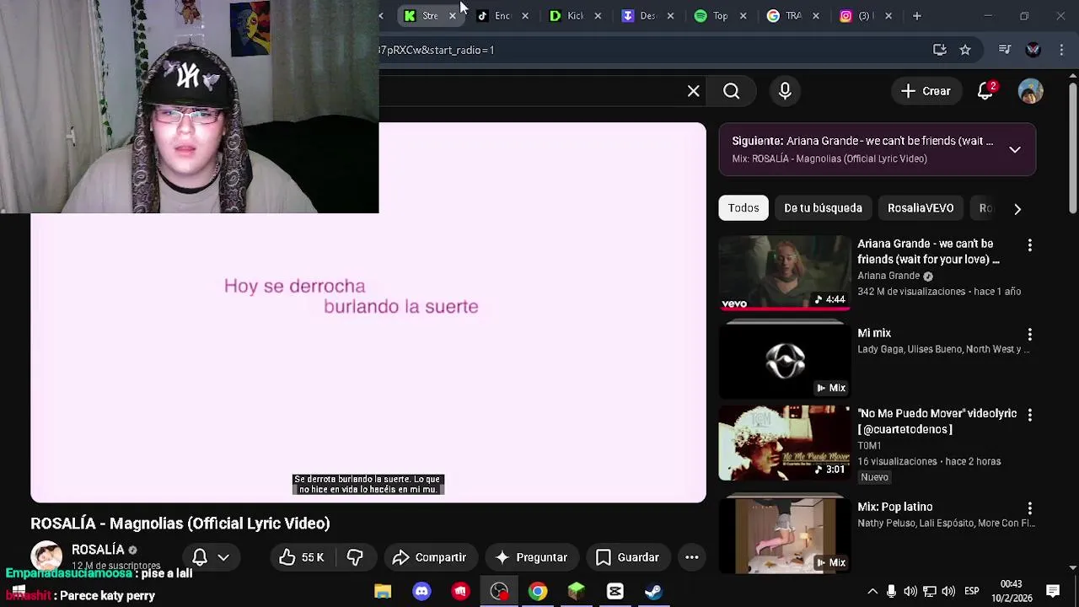Open Windows notification center
Screen dimensions: 1079x607
(1053, 591)
